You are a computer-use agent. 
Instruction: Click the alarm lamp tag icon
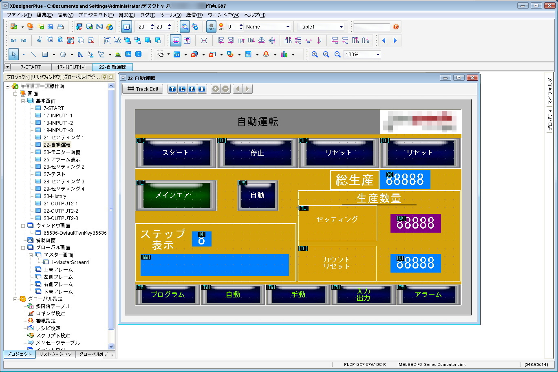tap(266, 54)
